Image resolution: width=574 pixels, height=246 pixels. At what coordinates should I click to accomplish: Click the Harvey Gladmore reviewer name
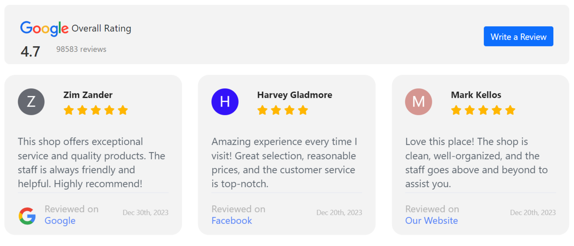[295, 95]
